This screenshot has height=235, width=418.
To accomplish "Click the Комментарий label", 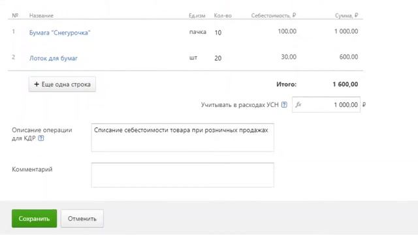I will (x=32, y=169).
